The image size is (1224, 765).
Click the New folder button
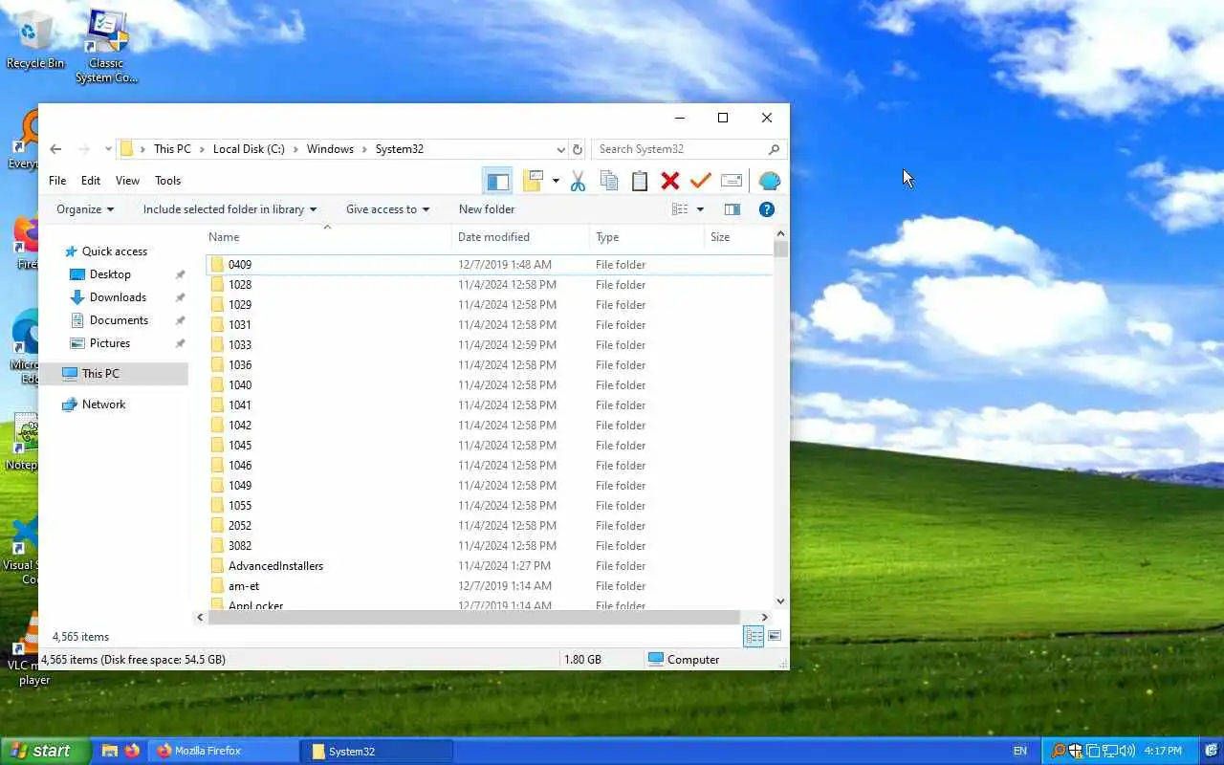click(x=487, y=209)
